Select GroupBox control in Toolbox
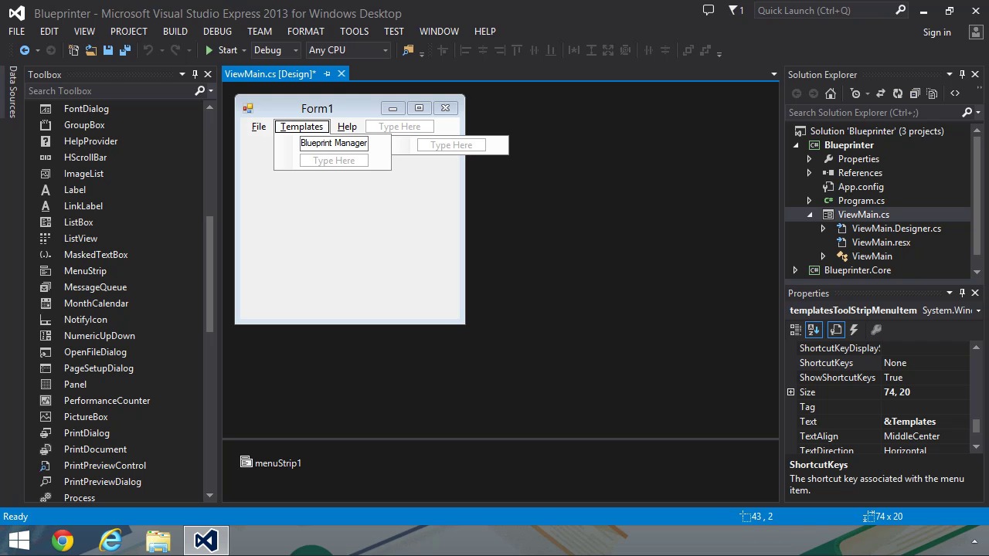The width and height of the screenshot is (989, 556). pos(84,125)
